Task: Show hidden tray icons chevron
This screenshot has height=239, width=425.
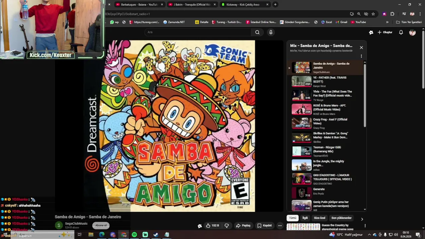Action: 369,235
